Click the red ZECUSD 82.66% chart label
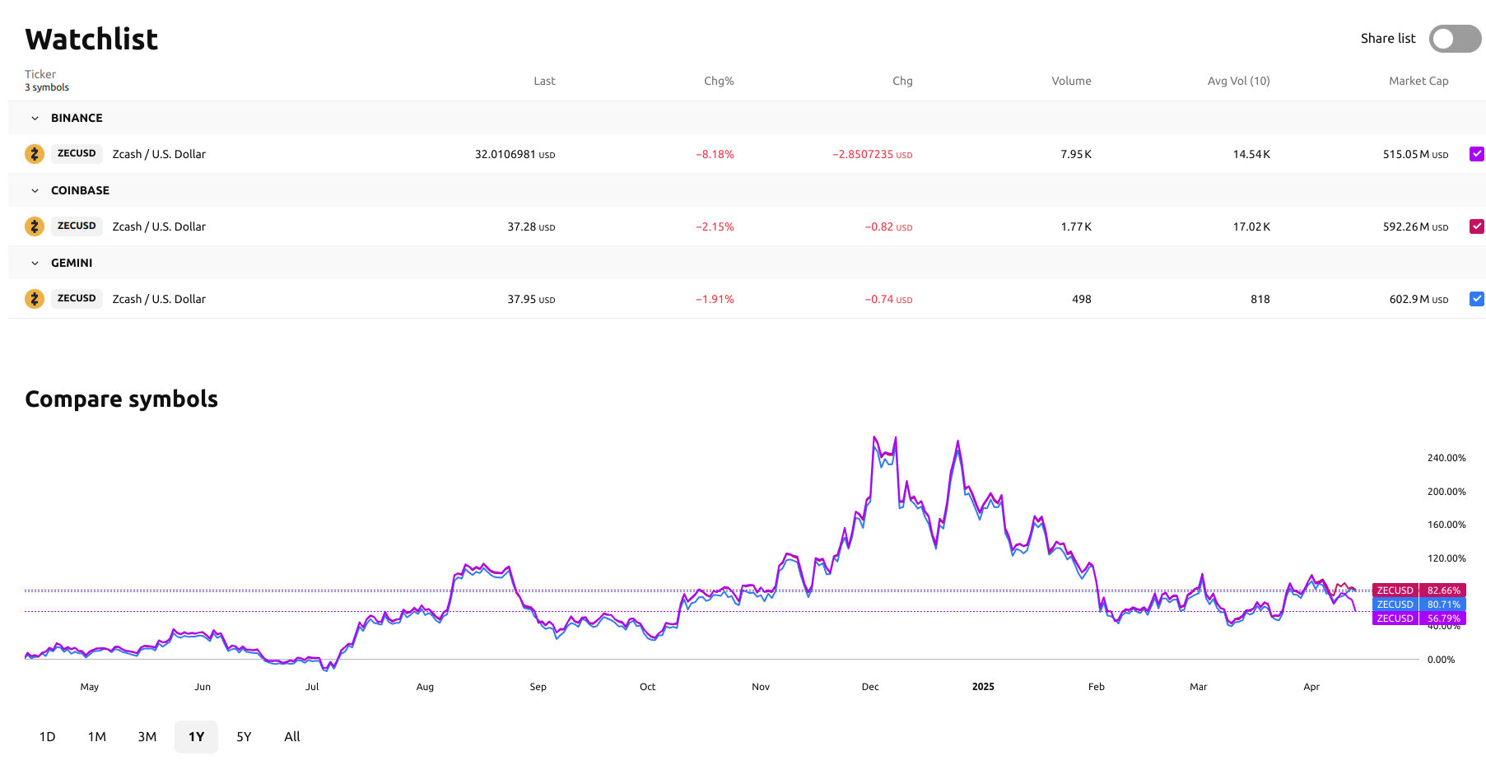This screenshot has height=770, width=1486. coord(1419,590)
